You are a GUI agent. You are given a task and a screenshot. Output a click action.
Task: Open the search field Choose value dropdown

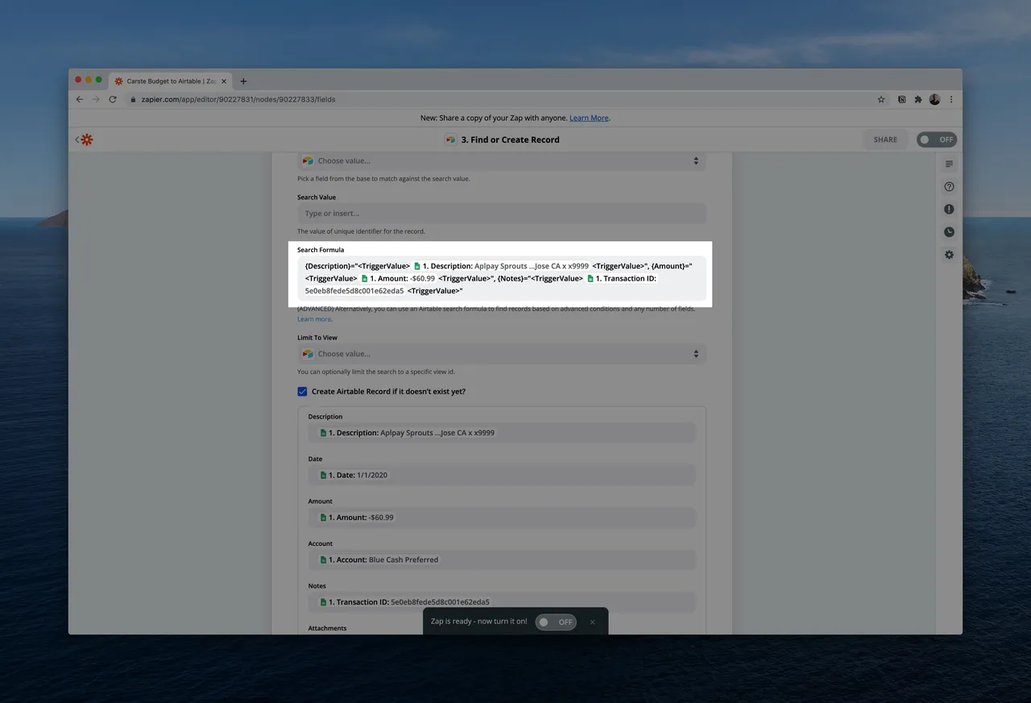(502, 161)
